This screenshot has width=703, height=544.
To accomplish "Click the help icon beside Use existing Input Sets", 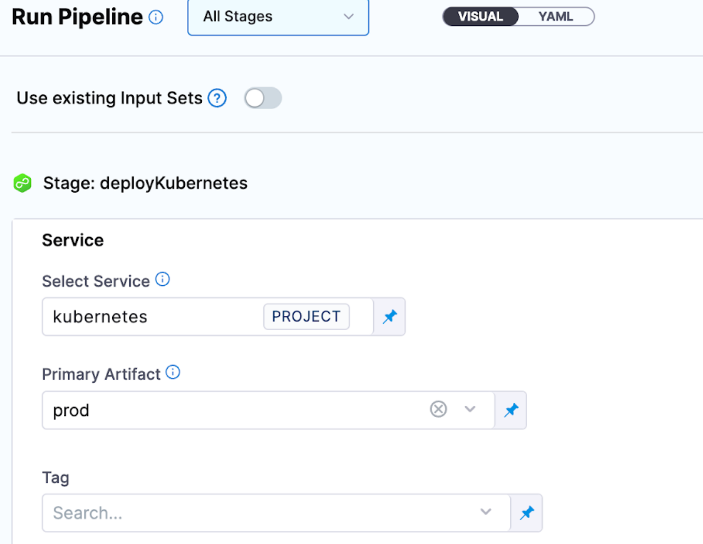I will [217, 98].
